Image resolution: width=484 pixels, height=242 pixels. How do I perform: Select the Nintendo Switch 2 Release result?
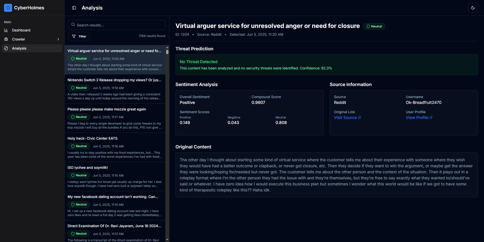115,89
